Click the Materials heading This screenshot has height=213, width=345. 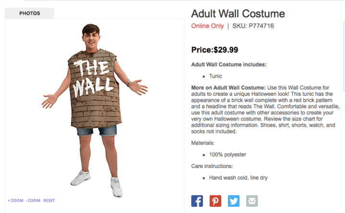point(202,143)
